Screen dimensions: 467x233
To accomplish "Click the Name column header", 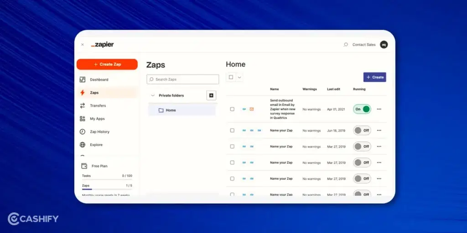I will click(x=274, y=89).
